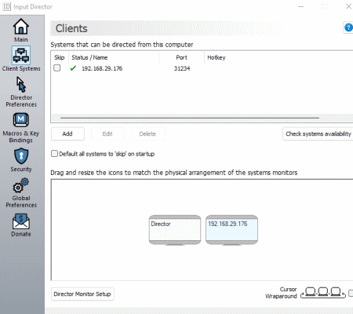This screenshot has height=314, width=353.
Task: Open the Donate envelope icon
Action: click(x=21, y=221)
